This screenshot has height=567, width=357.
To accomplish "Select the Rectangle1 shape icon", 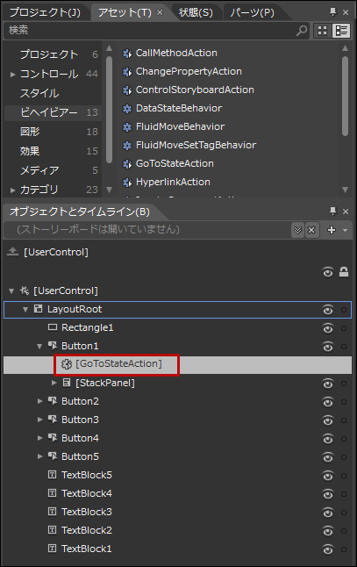I will pyautogui.click(x=53, y=327).
